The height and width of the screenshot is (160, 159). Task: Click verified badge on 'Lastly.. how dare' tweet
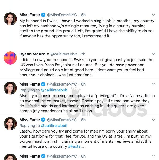(x=43, y=120)
